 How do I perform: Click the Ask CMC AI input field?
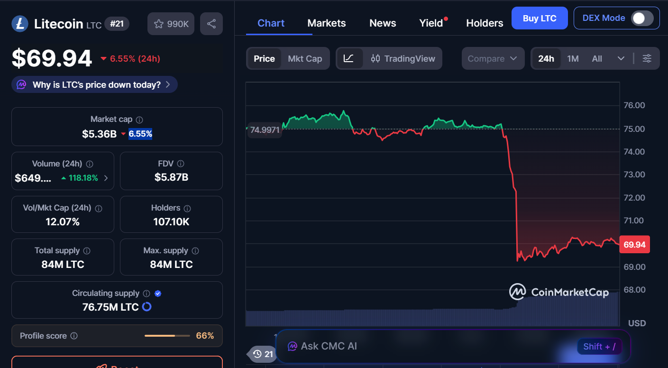427,346
